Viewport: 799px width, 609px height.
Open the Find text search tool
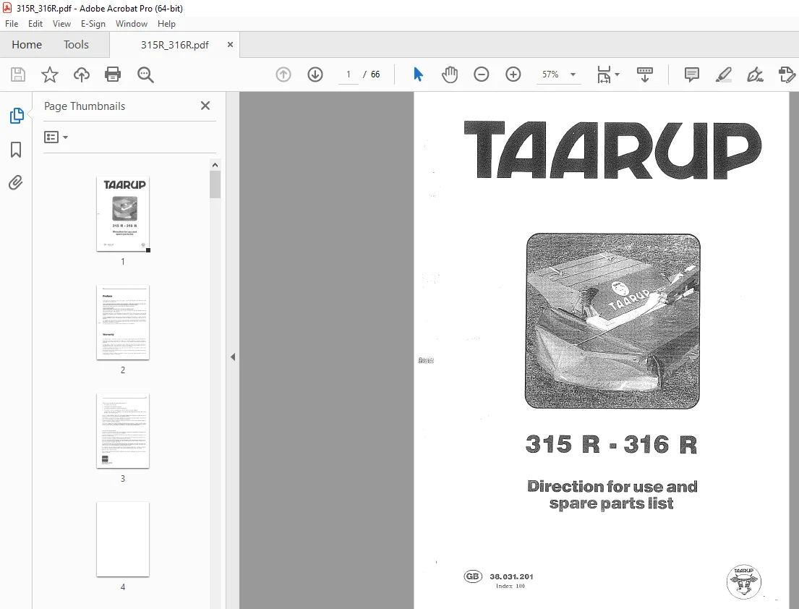145,74
